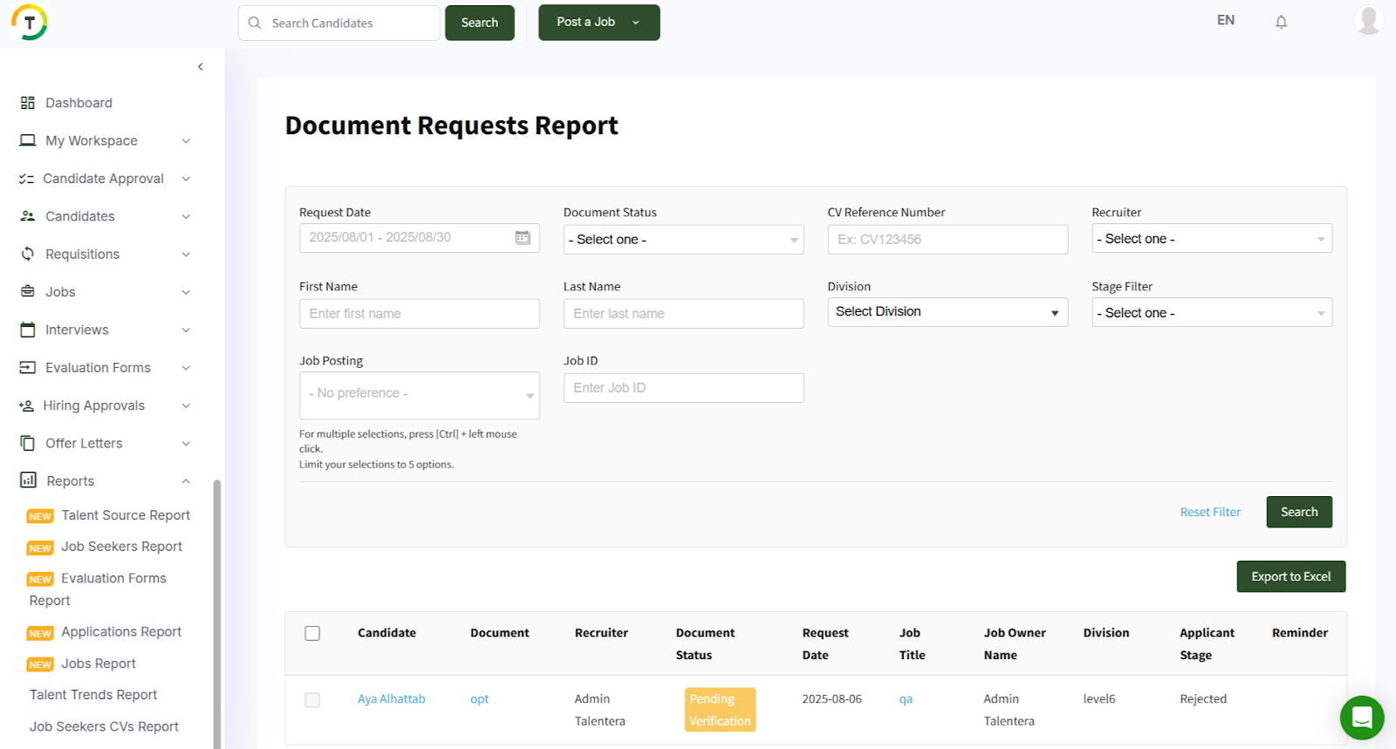
Task: Click the Reset Filter link
Action: (x=1209, y=512)
